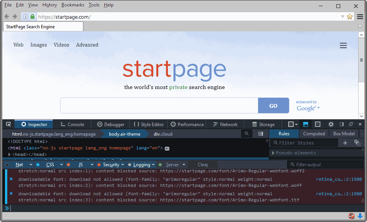This screenshot has width=367, height=222.
Task: Select div.cloud breadcrumb
Action: [163, 134]
